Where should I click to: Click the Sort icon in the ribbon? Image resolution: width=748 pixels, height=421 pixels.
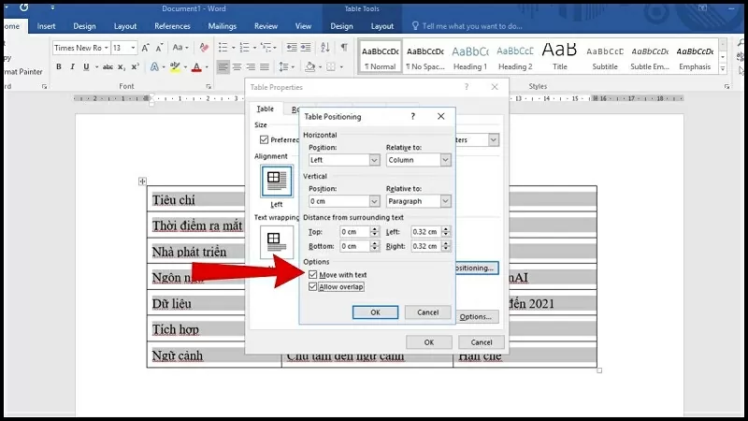324,48
